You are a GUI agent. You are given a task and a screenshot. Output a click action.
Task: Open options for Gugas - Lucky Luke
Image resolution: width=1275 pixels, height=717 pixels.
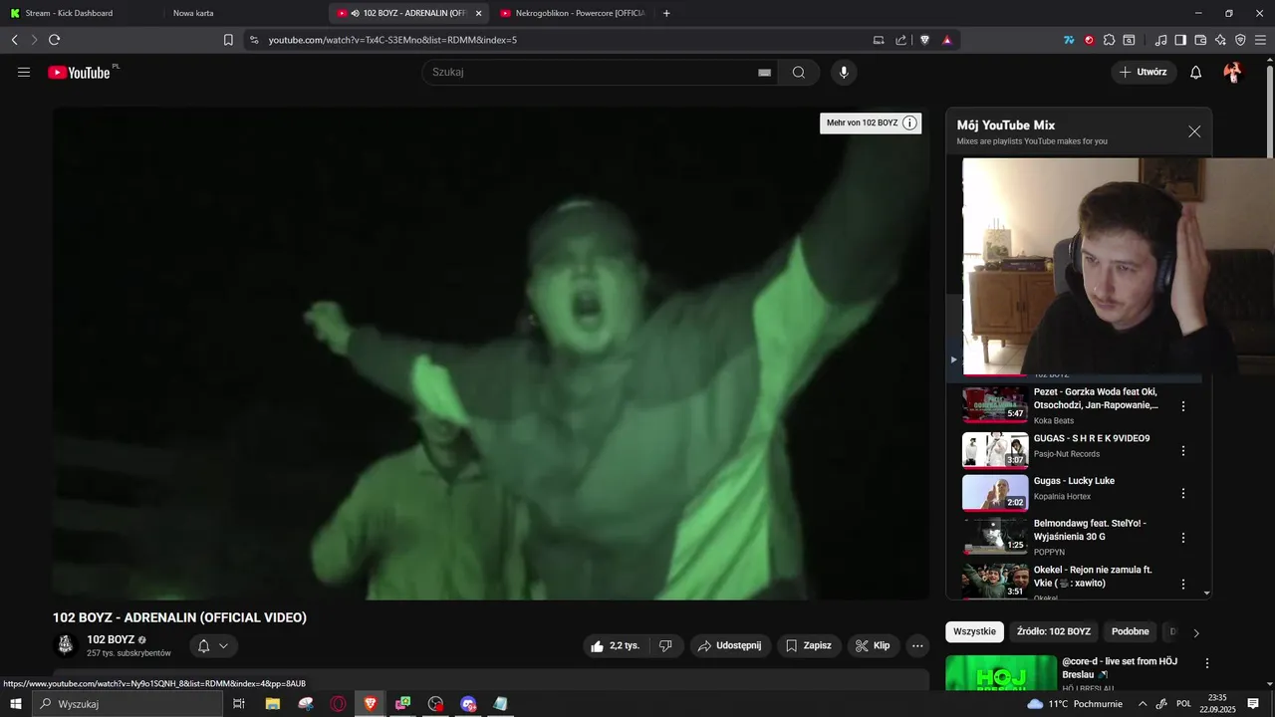click(1183, 493)
